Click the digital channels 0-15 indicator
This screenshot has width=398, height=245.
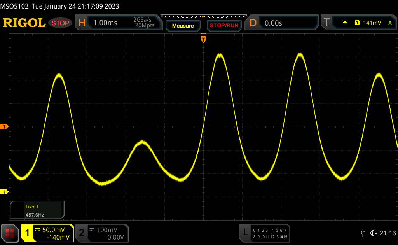tap(270, 233)
